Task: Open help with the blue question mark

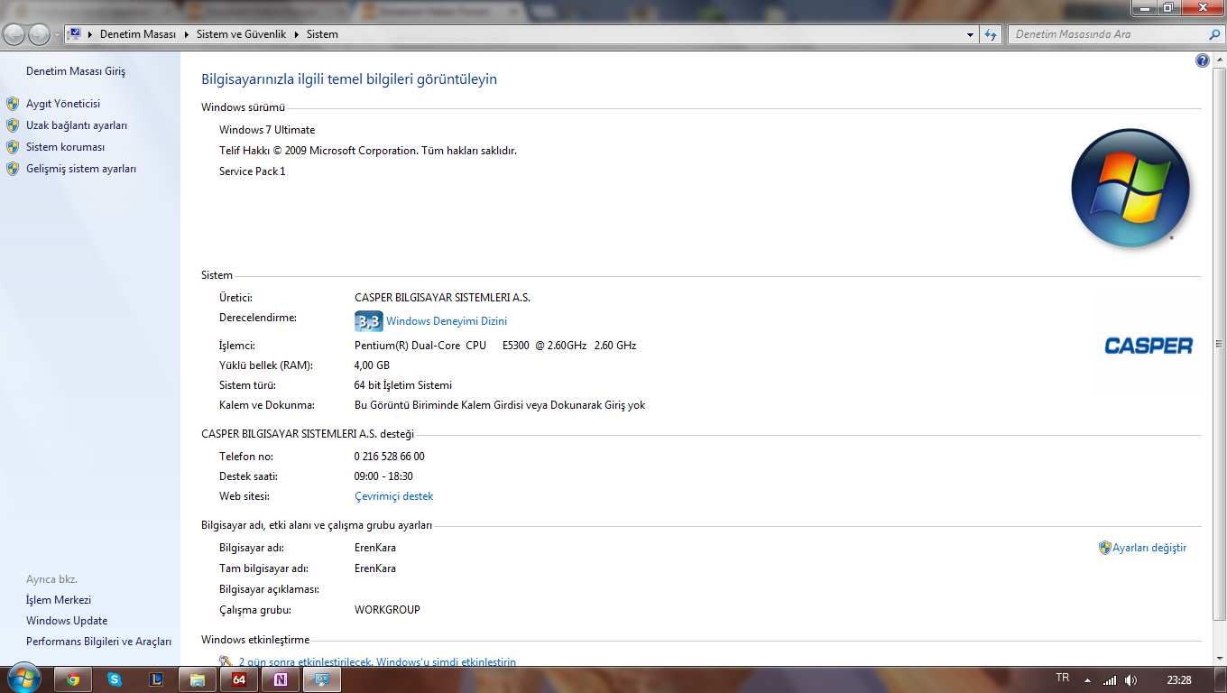Action: click(1202, 60)
